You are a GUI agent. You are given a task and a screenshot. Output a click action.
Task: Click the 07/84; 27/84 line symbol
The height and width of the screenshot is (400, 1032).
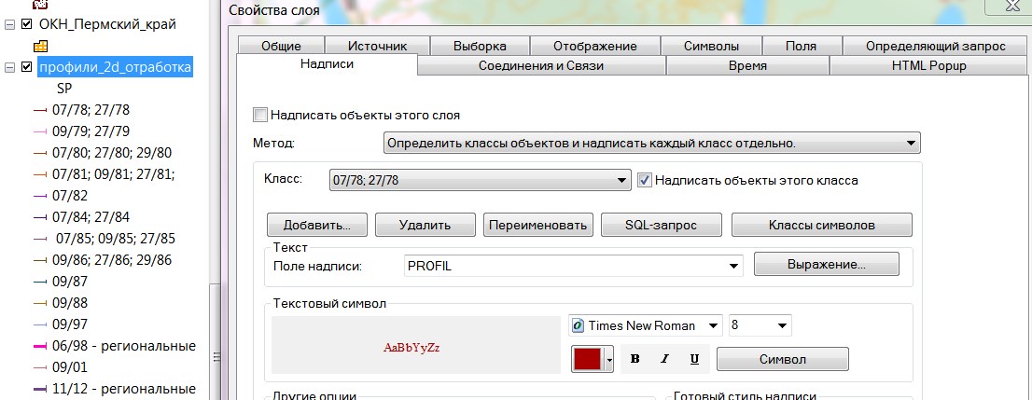[40, 218]
